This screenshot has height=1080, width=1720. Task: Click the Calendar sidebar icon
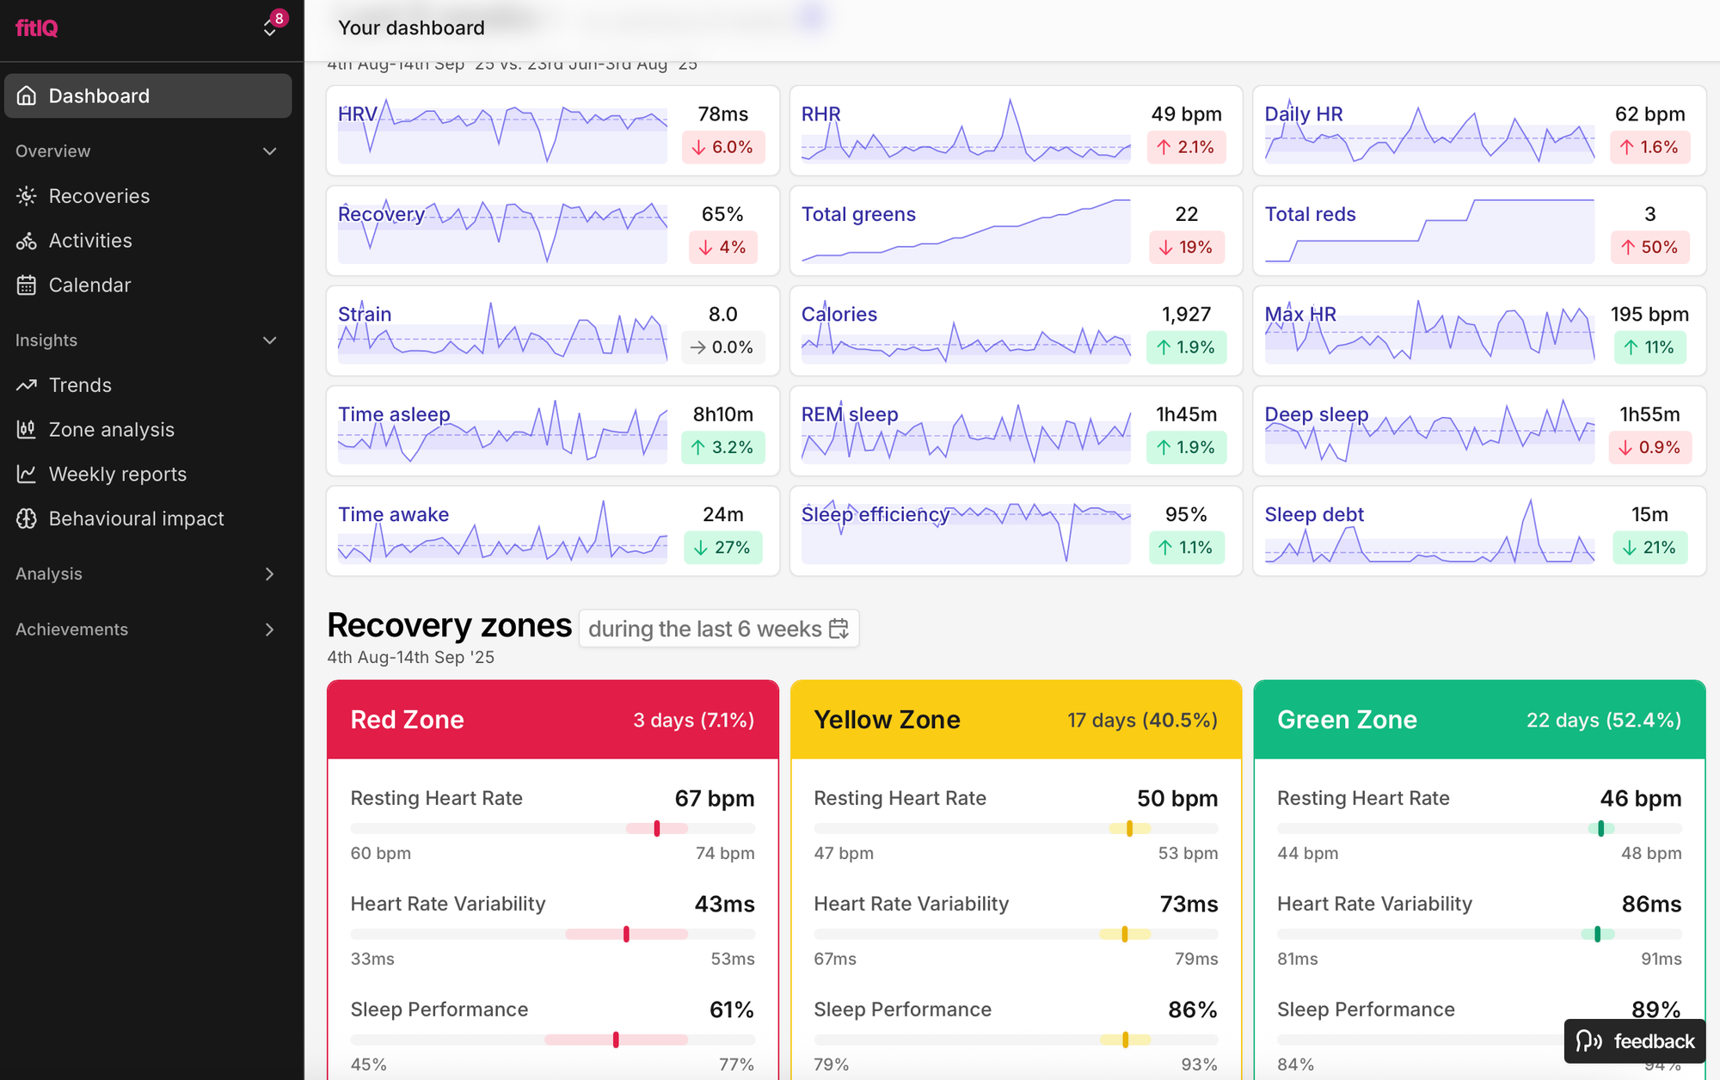(27, 285)
